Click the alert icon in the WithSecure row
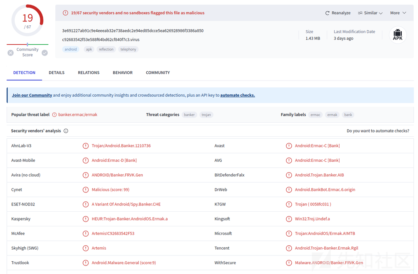This screenshot has height=274, width=418. [x=289, y=263]
